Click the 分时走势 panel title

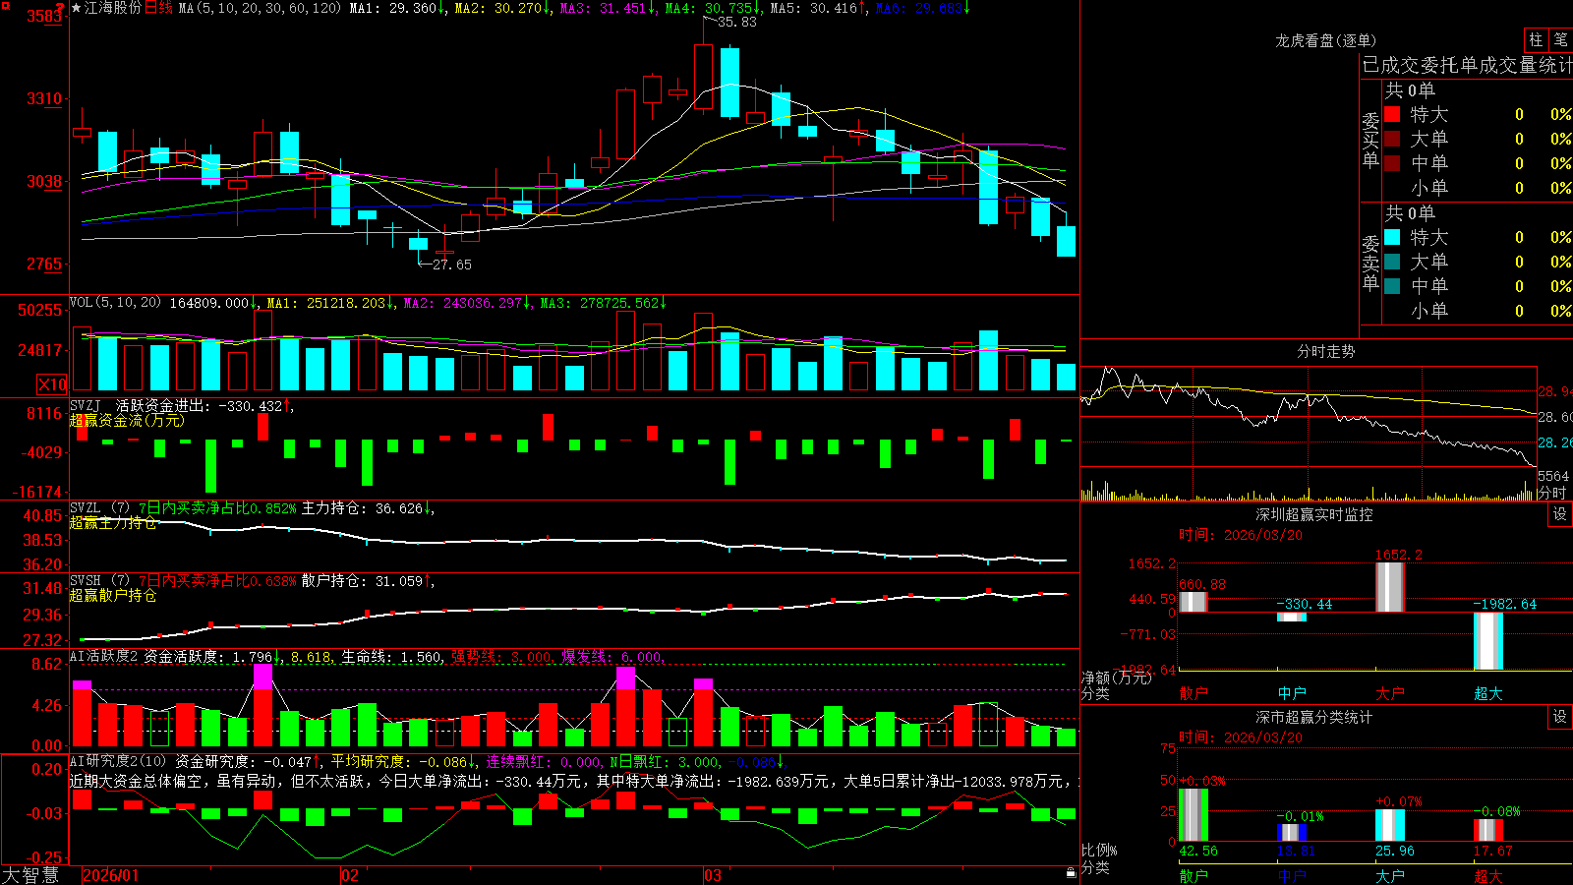click(x=1325, y=352)
